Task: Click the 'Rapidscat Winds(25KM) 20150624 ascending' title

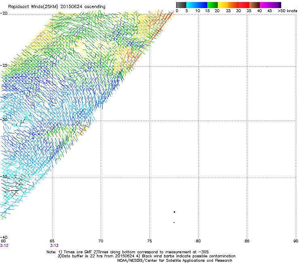Action: 57,6
